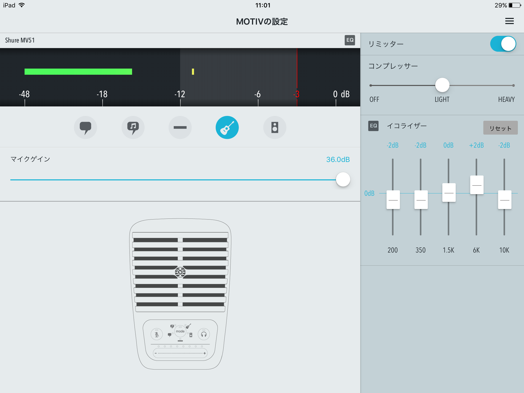524x393 pixels.
Task: Click the 10K EQ fader handle
Action: click(505, 200)
